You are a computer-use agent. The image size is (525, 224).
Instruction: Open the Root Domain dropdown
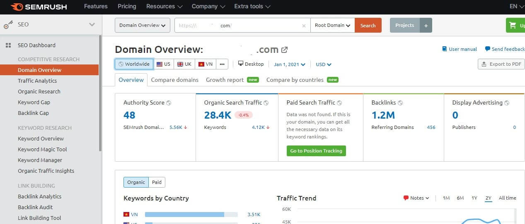pyautogui.click(x=332, y=25)
